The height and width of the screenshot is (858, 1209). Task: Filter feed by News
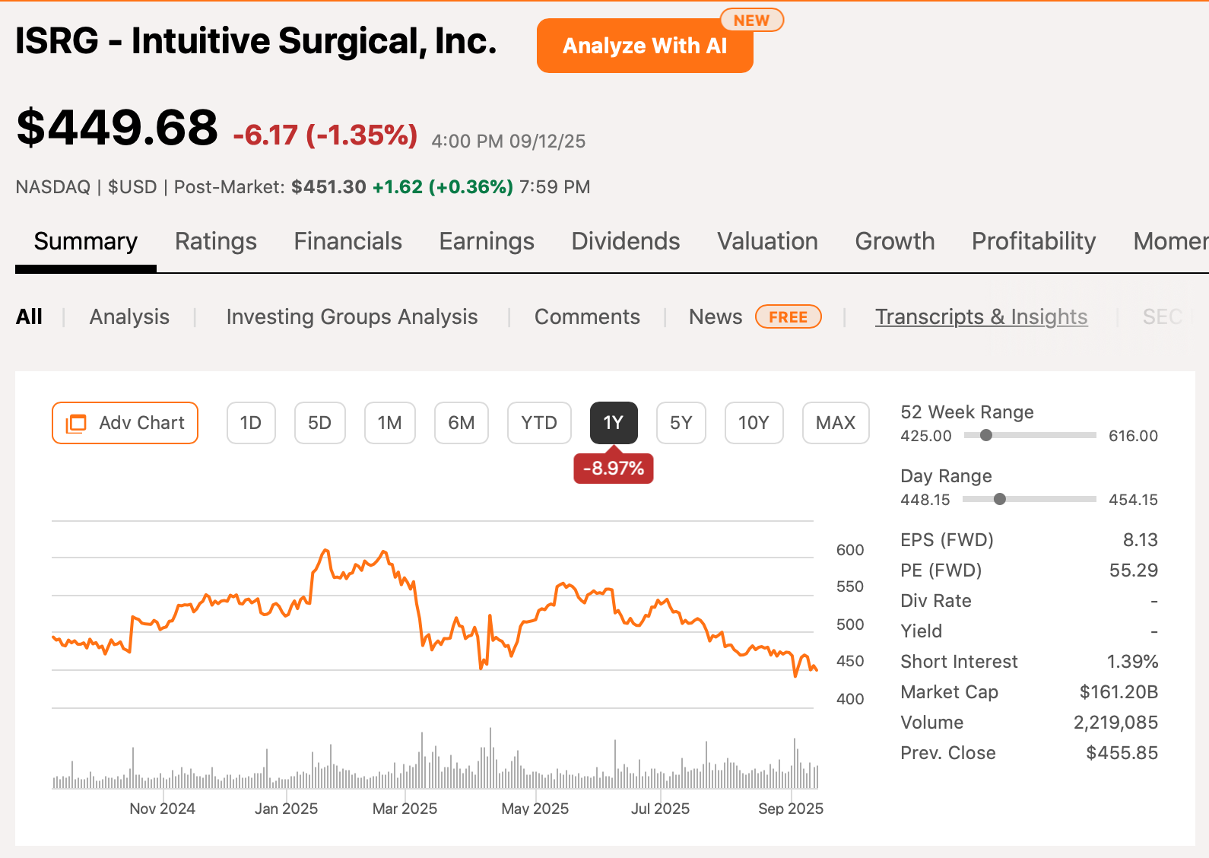click(715, 317)
